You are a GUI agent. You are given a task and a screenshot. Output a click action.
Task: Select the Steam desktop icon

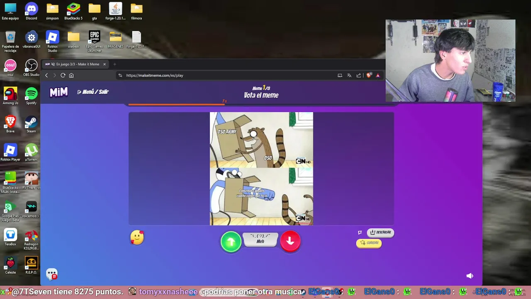(32, 124)
